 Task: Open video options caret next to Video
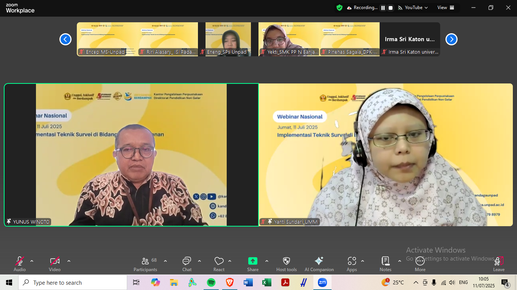click(x=69, y=261)
